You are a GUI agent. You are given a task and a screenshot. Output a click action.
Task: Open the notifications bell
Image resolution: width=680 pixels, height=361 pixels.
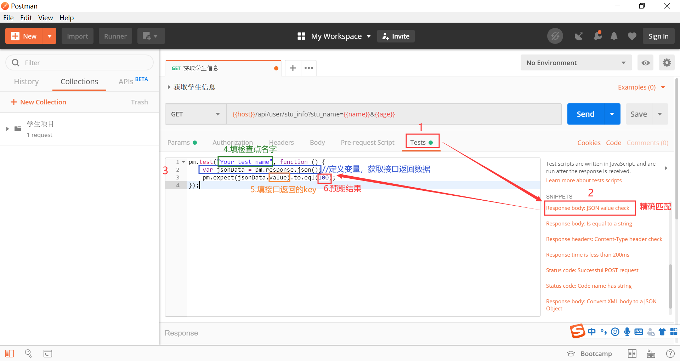tap(614, 36)
